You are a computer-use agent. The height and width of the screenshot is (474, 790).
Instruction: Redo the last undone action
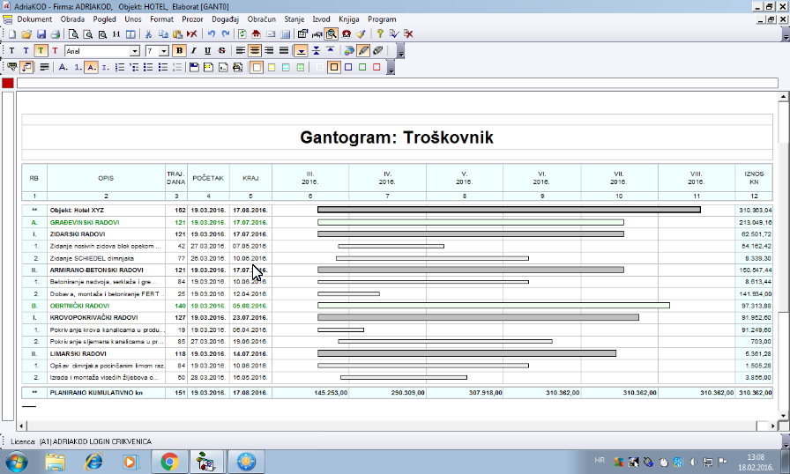pos(226,34)
